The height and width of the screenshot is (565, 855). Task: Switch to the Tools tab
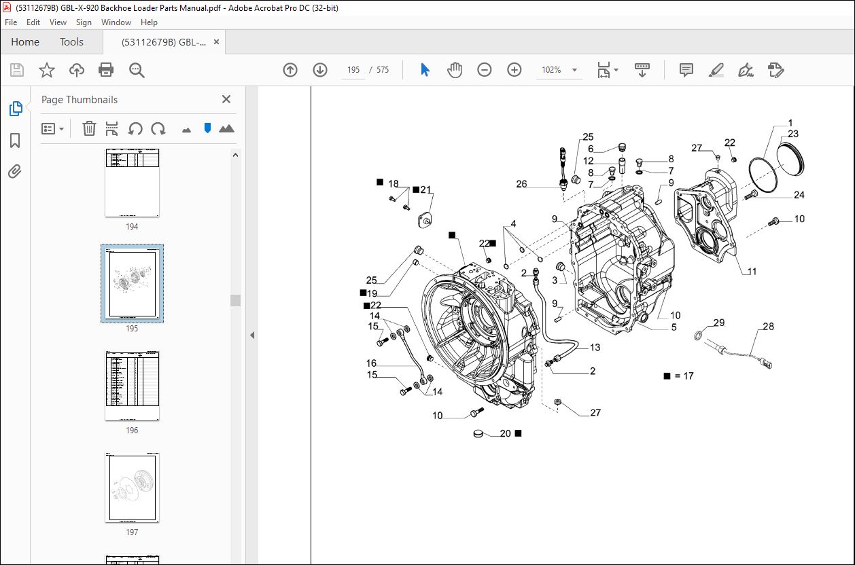[71, 42]
